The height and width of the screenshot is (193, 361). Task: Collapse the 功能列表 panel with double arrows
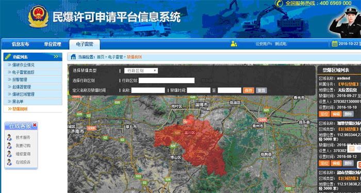[x=56, y=57]
